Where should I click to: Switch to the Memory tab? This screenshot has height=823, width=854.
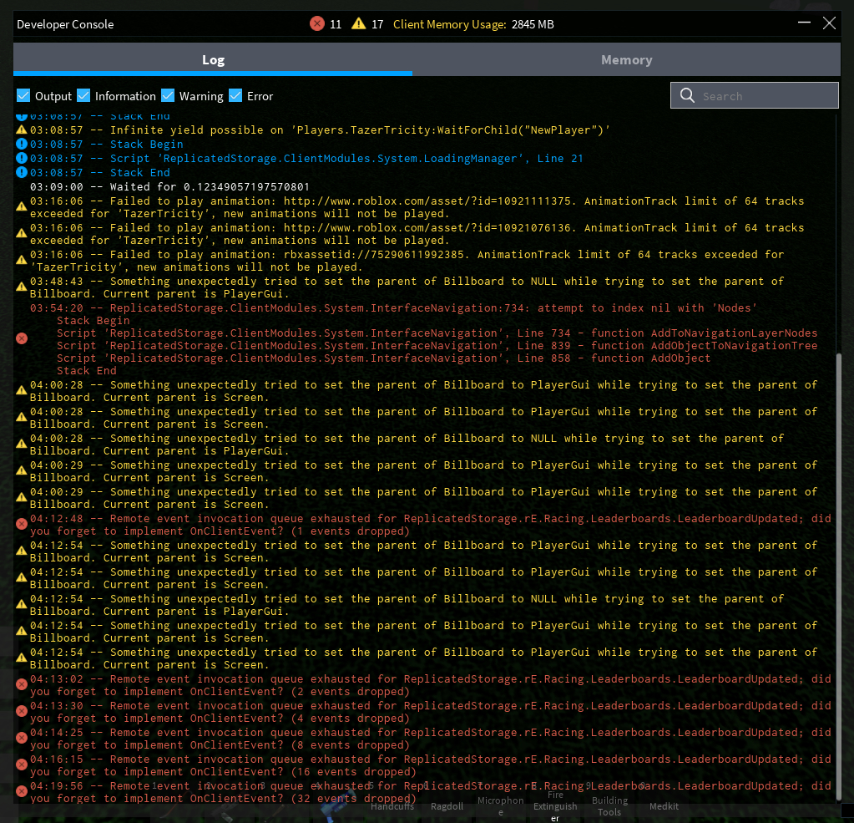pos(626,60)
